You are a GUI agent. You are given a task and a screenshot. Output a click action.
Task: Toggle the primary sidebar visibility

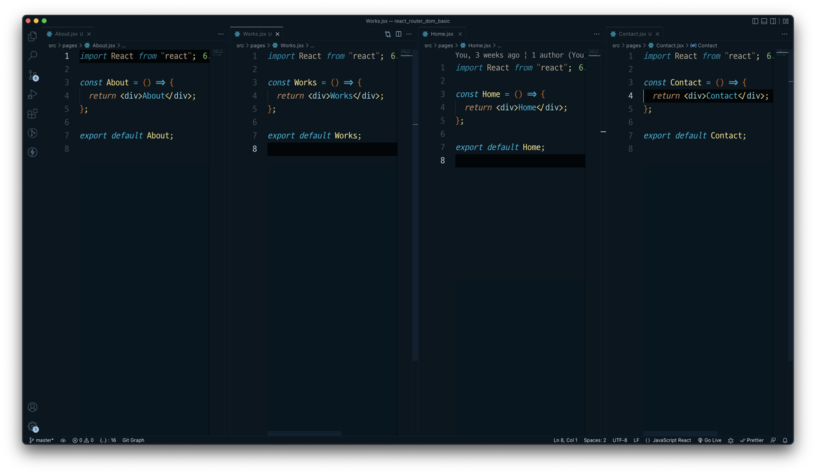[x=755, y=21]
